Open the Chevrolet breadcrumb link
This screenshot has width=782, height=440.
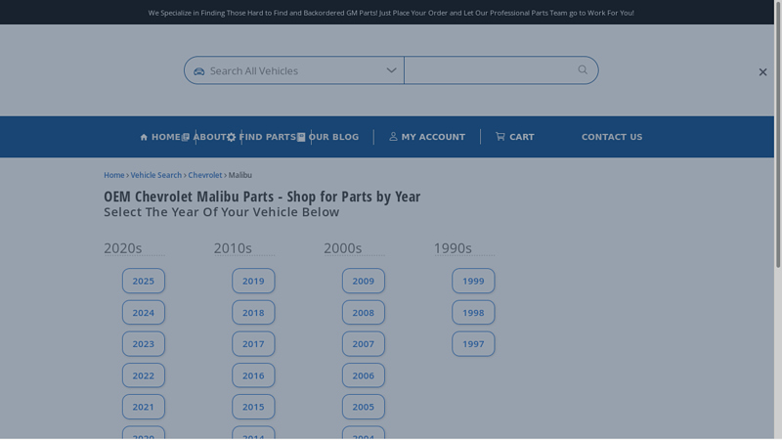(205, 175)
